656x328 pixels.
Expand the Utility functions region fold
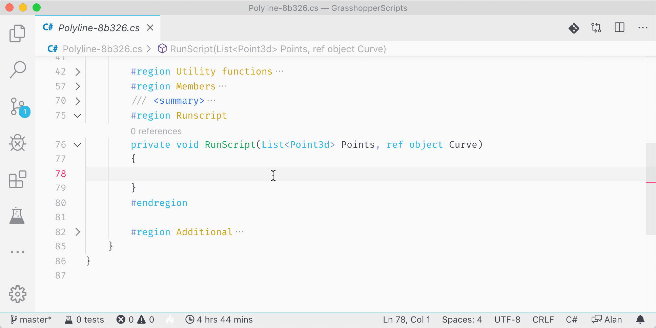coord(78,71)
